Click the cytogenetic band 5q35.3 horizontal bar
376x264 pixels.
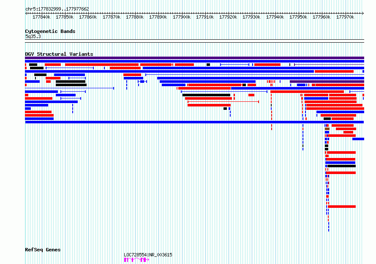coord(194,41)
